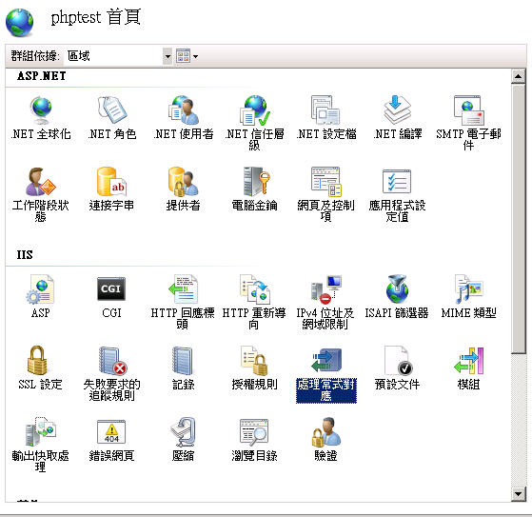Open the 壓縮 compression icon

pos(183,432)
